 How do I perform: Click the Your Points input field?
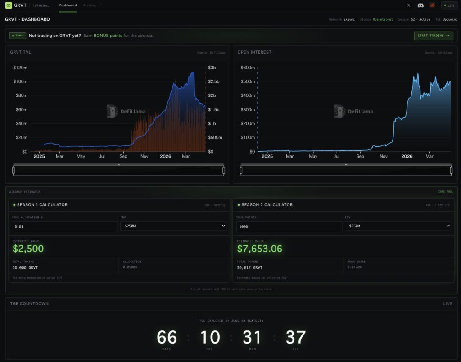tap(289, 226)
